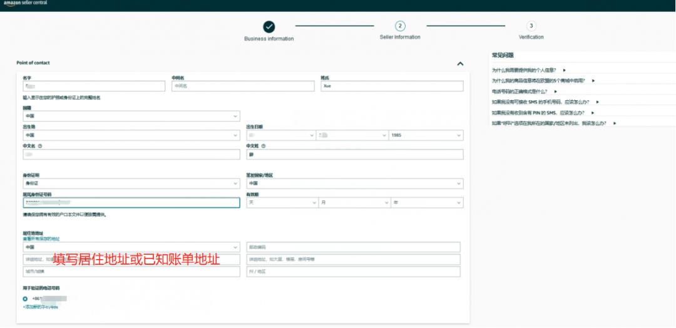Collapse the Point of contact section
The image size is (676, 328).
pyautogui.click(x=460, y=63)
